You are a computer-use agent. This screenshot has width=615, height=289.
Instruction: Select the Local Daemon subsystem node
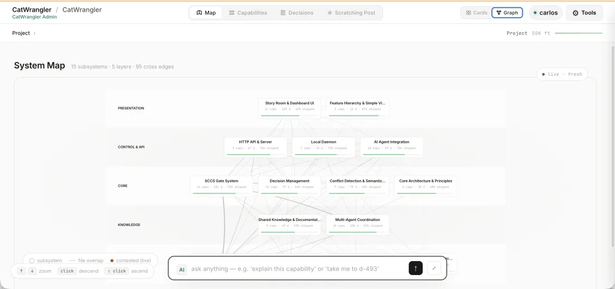click(324, 147)
